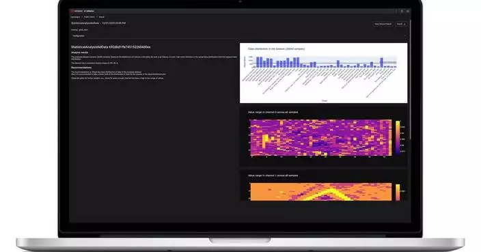481x252 pixels.
Task: Click the channel 1 heatmap title text
Action: [273, 176]
